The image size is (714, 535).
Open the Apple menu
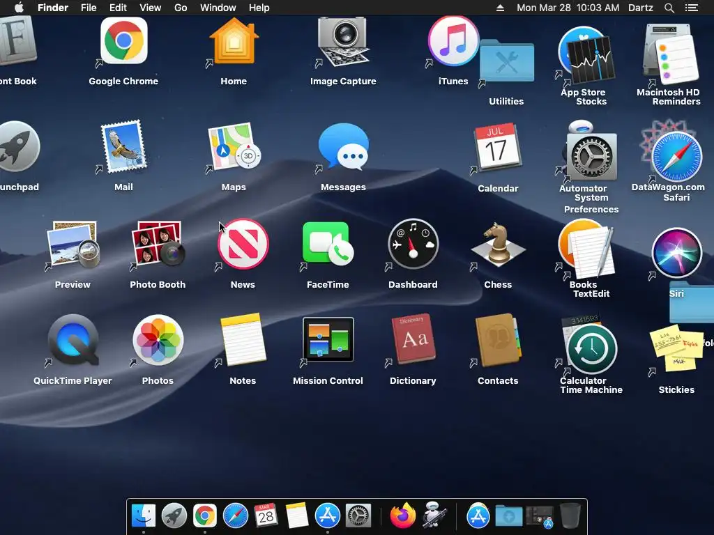(19, 8)
